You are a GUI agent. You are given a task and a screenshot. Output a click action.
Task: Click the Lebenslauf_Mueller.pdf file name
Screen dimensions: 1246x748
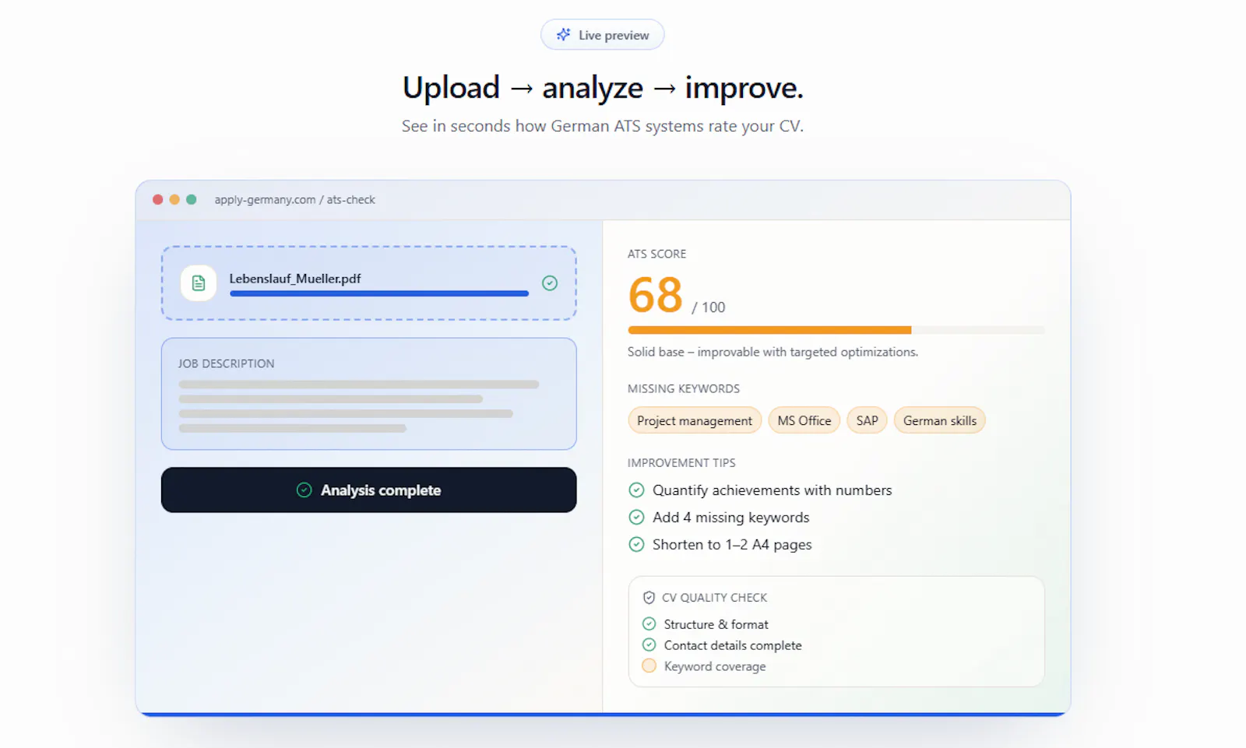tap(295, 278)
